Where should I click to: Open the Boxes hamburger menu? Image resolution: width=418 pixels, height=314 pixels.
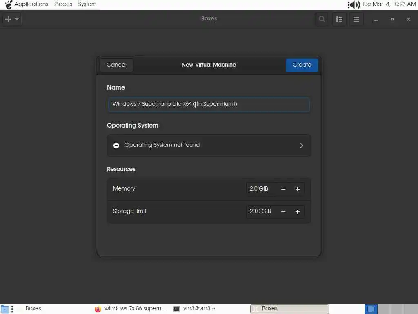356,19
